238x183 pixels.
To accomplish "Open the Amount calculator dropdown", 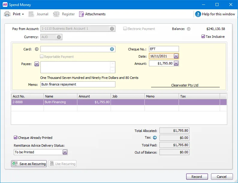I will point(176,63).
